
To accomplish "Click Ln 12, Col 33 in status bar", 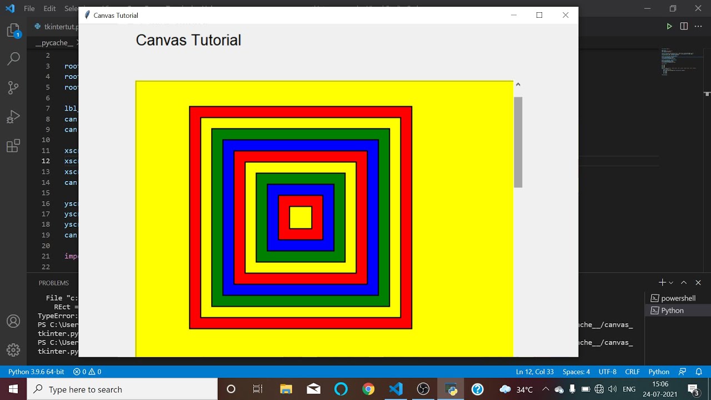I will tap(535, 372).
